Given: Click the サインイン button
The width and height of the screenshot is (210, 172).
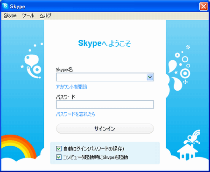Looking at the screenshot, I should pyautogui.click(x=105, y=129).
